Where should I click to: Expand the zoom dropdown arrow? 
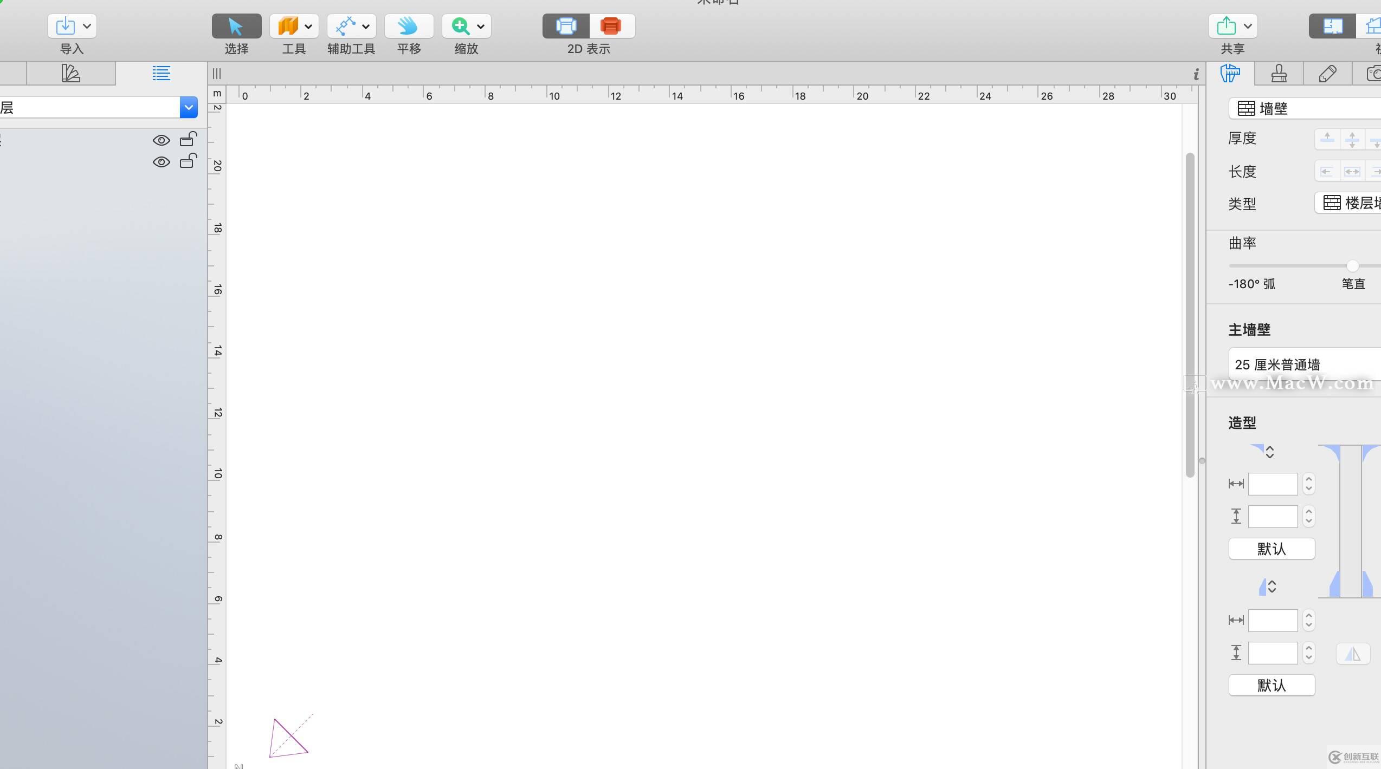click(x=481, y=26)
